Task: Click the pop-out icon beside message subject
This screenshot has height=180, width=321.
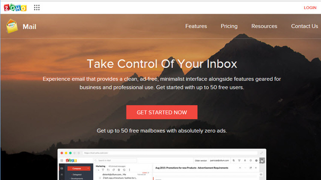Action: tap(250, 168)
